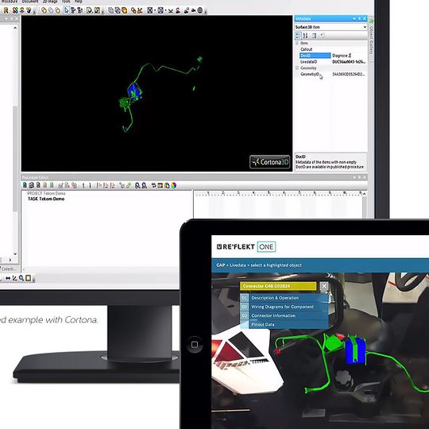This screenshot has width=429, height=429.
Task: Close the Metadata panel
Action: 365,18
